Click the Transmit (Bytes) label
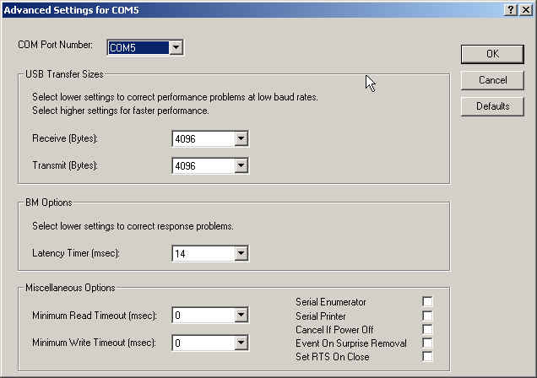The image size is (537, 378). point(65,165)
